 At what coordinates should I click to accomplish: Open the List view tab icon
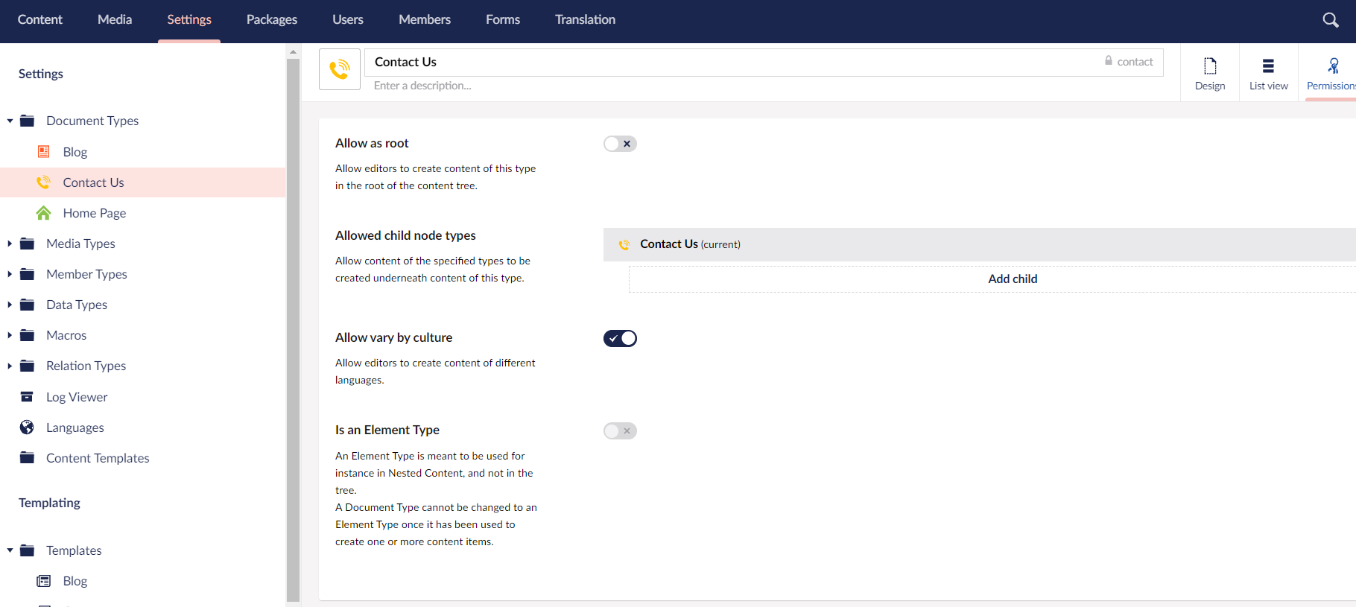tap(1268, 66)
